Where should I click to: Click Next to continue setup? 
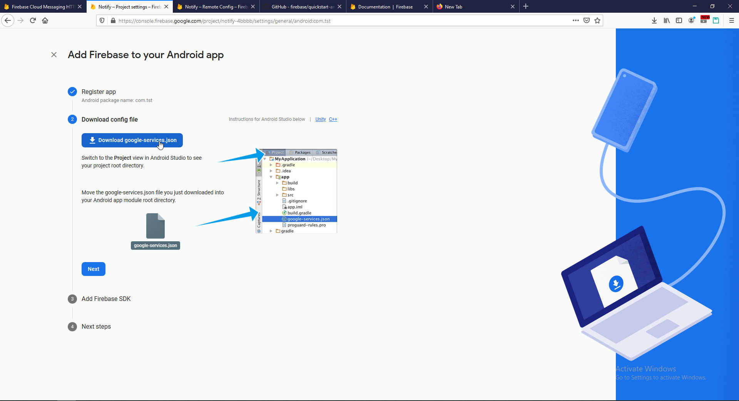coord(94,269)
